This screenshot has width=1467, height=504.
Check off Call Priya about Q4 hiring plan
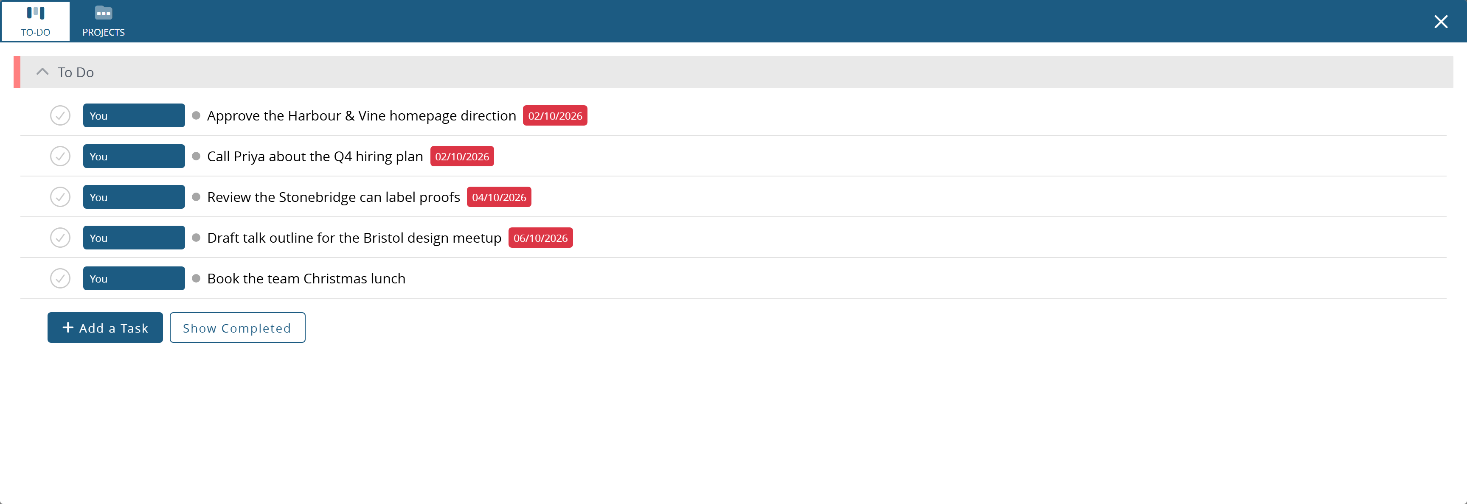[x=60, y=156]
